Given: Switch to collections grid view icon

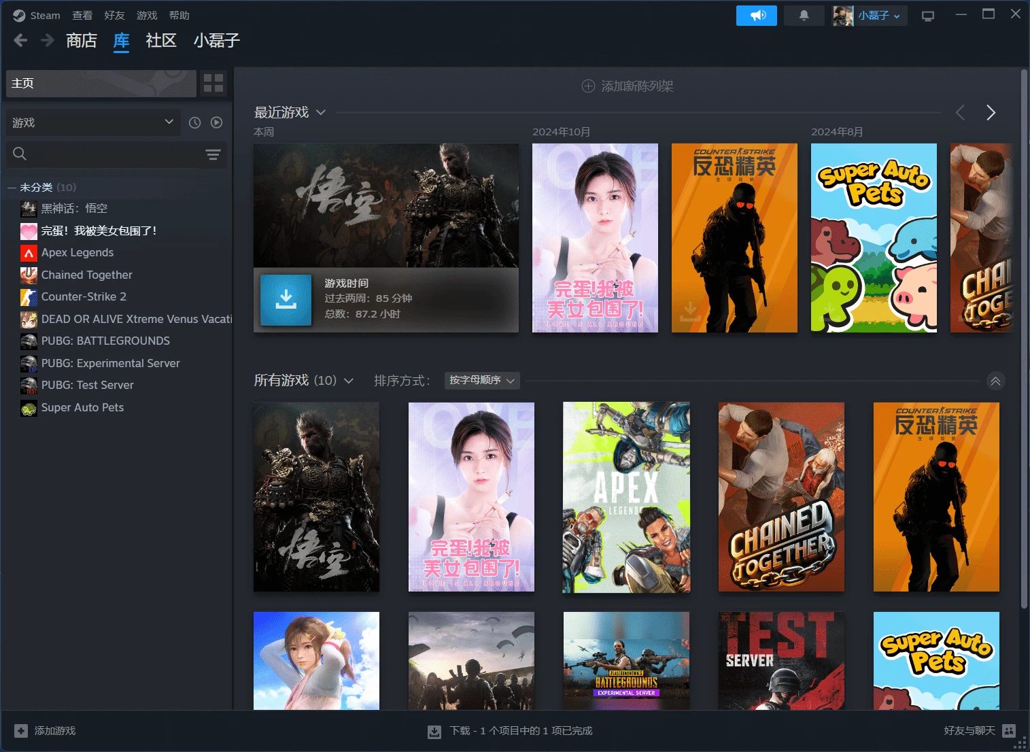Looking at the screenshot, I should coord(213,83).
